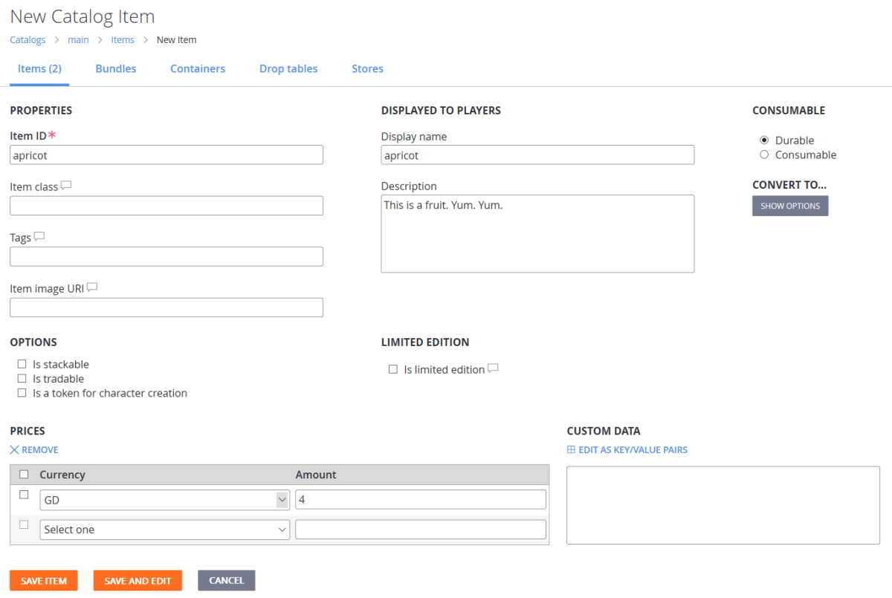Enable the Is stackable checkbox

[x=22, y=364]
